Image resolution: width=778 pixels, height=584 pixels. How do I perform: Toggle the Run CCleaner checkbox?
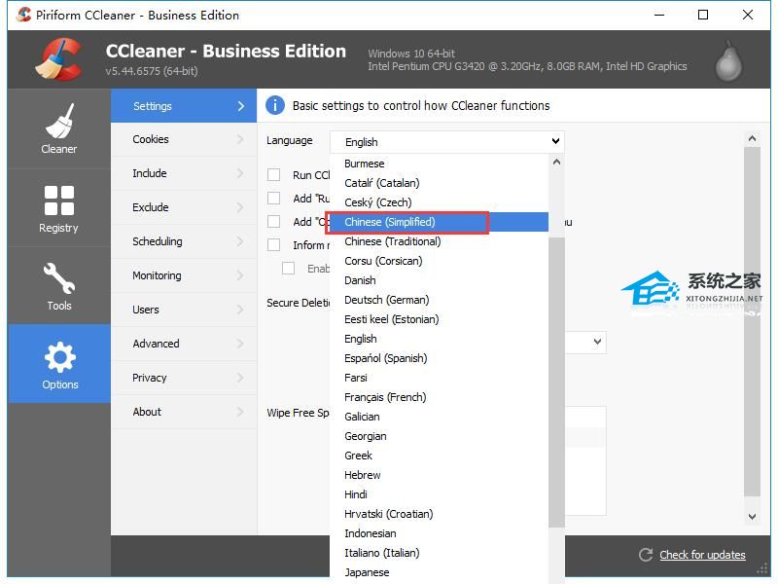click(274, 175)
